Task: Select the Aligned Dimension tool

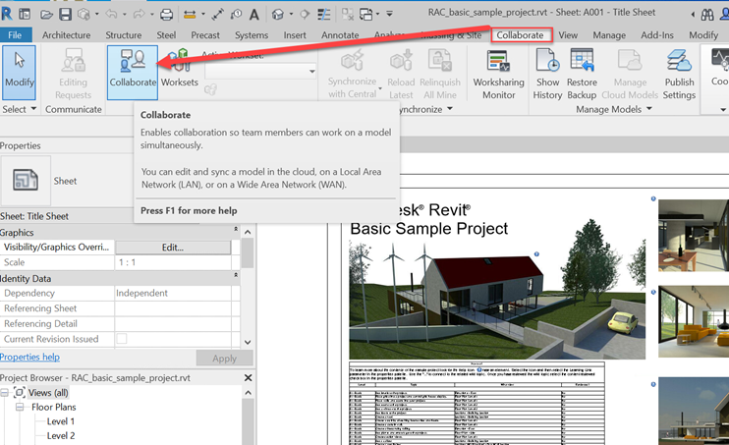Action: tap(217, 15)
